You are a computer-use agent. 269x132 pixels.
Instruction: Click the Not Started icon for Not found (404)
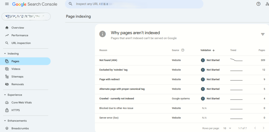pyautogui.click(x=203, y=60)
